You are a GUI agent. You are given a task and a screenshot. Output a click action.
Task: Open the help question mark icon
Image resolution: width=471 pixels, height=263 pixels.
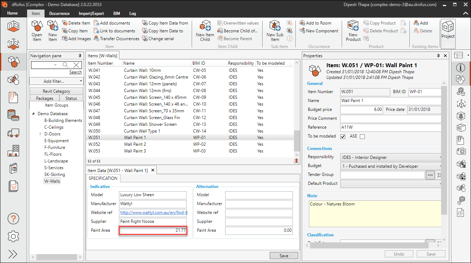pos(13,219)
